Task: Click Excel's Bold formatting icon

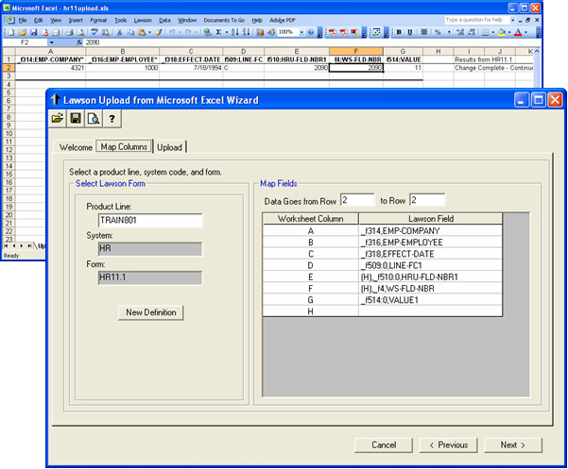Action: [x=399, y=32]
